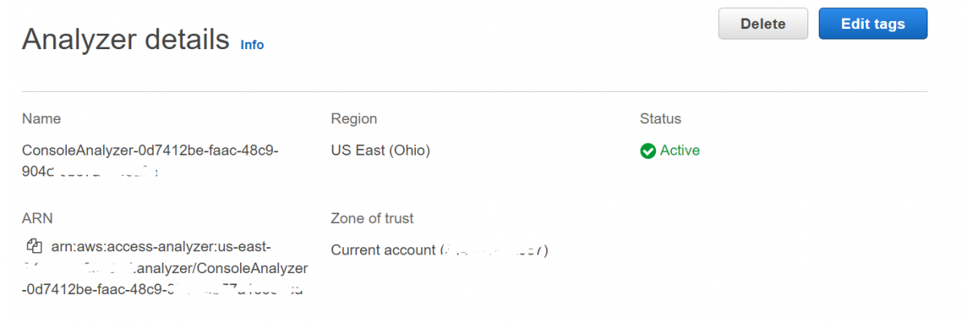Select the US East (Ohio) region value
The image size is (967, 323).
380,151
